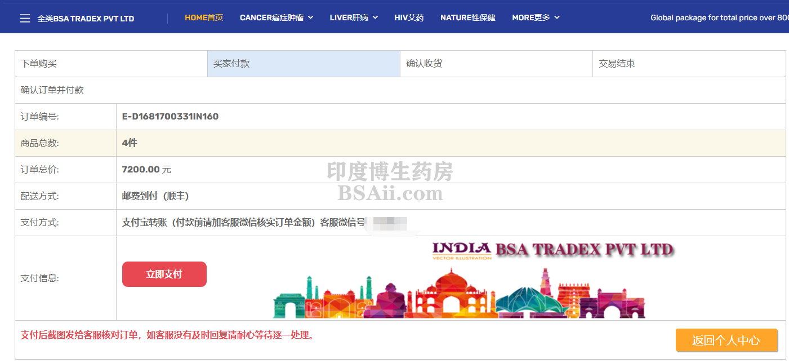This screenshot has height=363, width=789.
Task: Select the 确认收货 step tab
Action: tap(497, 64)
